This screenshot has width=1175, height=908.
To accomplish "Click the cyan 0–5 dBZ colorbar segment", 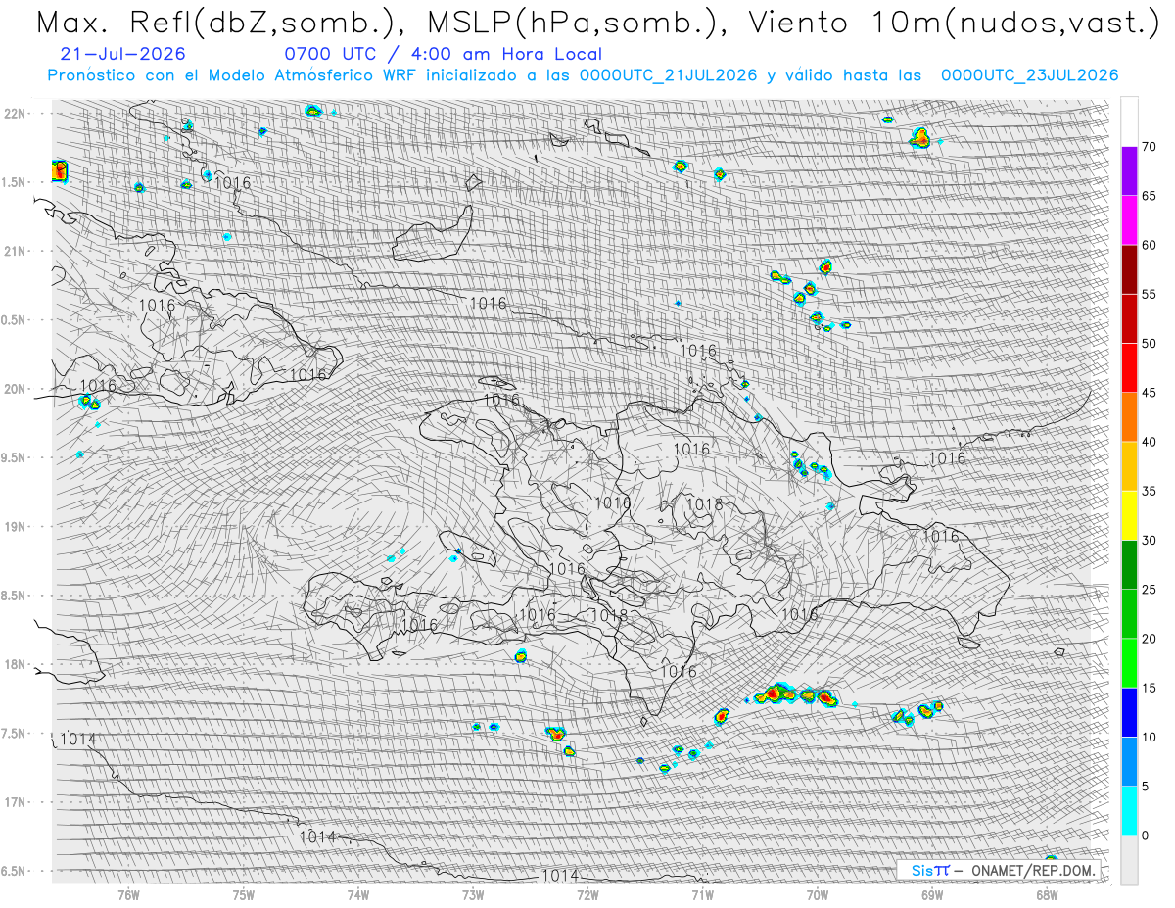I will [x=1129, y=811].
